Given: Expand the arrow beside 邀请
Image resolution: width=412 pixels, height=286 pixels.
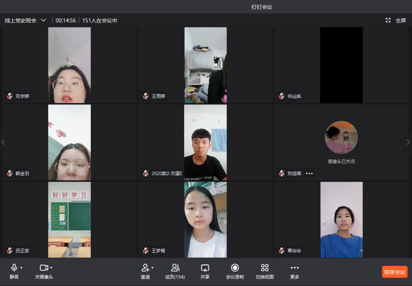Looking at the screenshot, I should 152,268.
